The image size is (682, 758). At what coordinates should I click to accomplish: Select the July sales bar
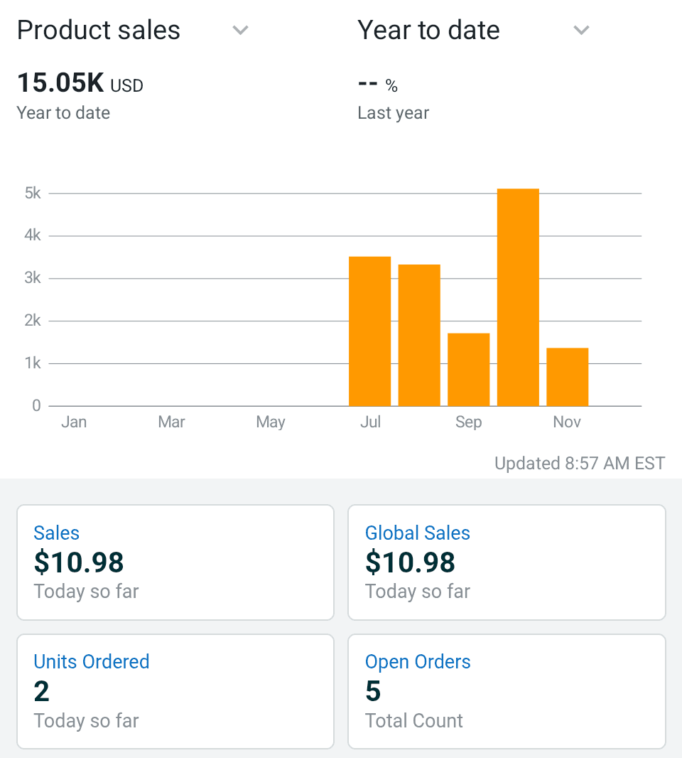click(369, 331)
